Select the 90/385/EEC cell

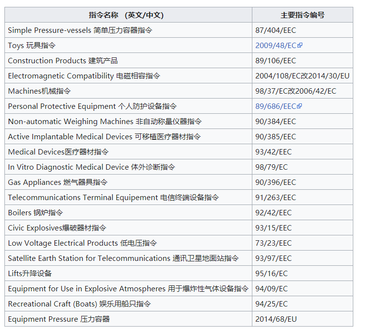pos(302,136)
